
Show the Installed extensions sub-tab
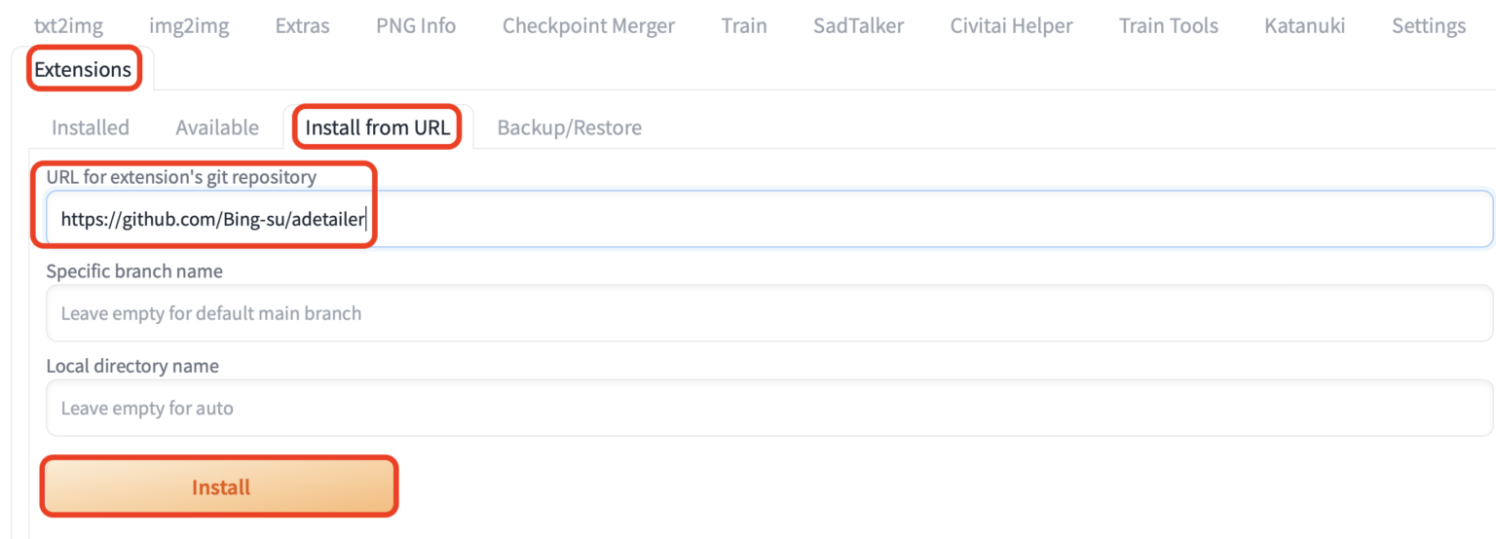coord(90,127)
